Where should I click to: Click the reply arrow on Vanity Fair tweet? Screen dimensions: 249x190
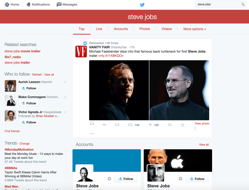click(104, 125)
